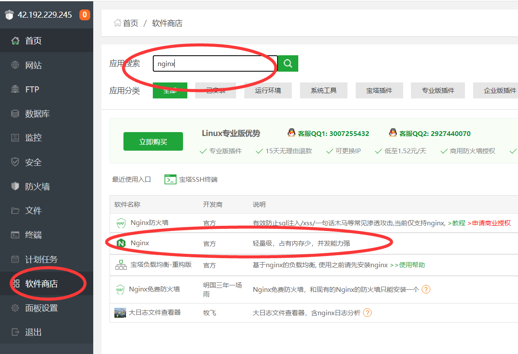The height and width of the screenshot is (354, 518).
Task: Open the 数据库 sidebar section
Action: tap(47, 114)
